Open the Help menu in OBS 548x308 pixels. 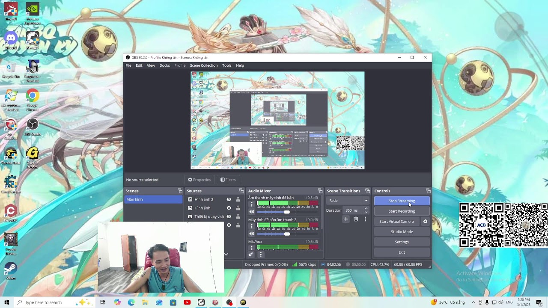pos(240,65)
